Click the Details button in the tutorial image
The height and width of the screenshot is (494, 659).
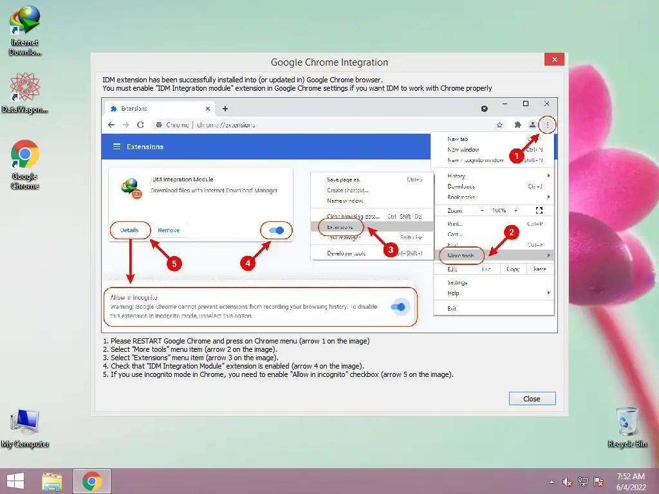pos(129,230)
